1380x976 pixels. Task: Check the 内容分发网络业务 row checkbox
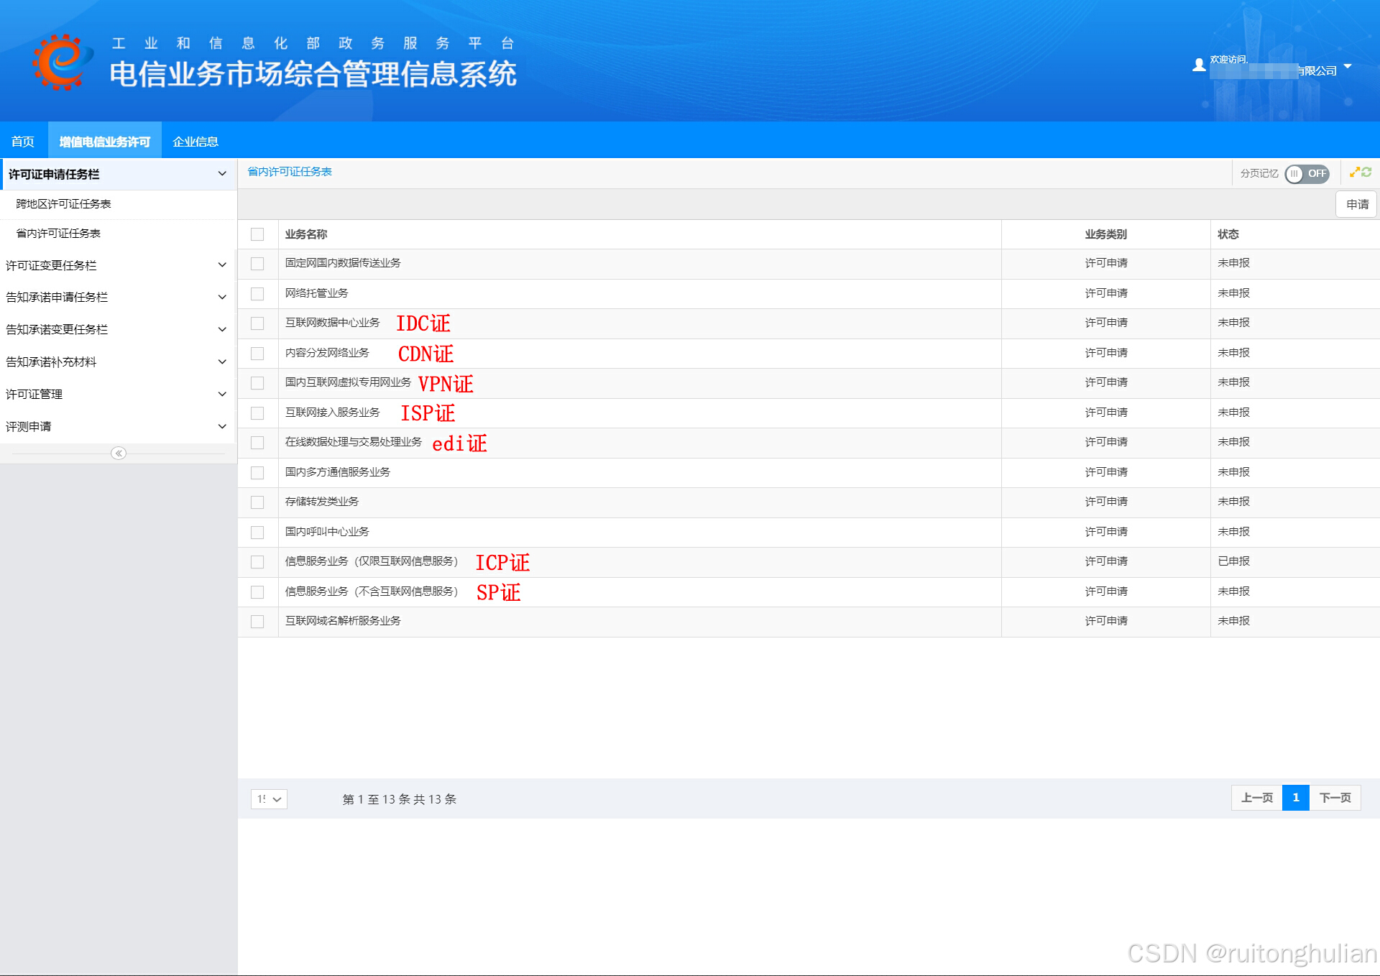257,354
